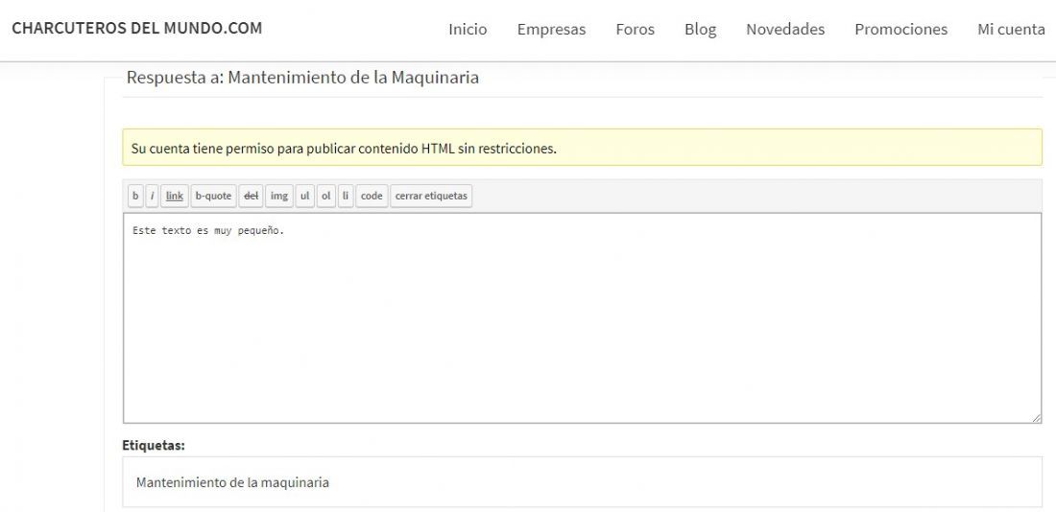Click the 'cerrar etiquetas' button

pyautogui.click(x=431, y=196)
